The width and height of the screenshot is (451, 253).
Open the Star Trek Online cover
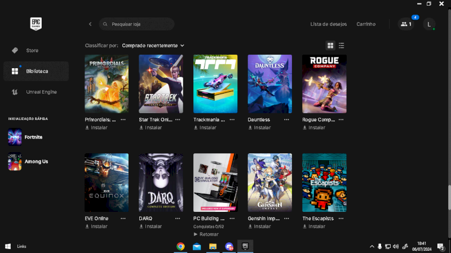click(x=161, y=83)
